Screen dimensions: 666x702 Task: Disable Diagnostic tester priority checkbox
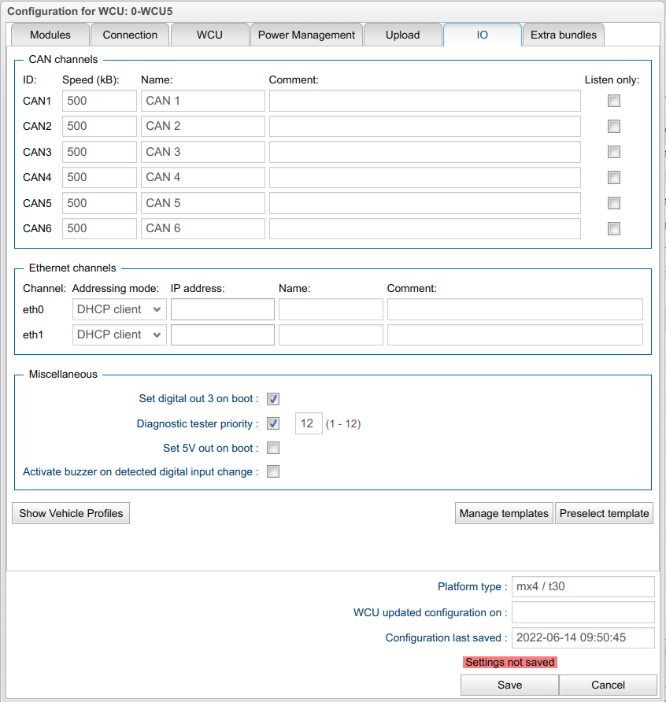point(273,423)
